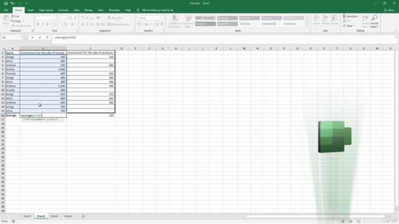The image size is (399, 224).
Task: Apply Percent Style
Action: click(146, 24)
